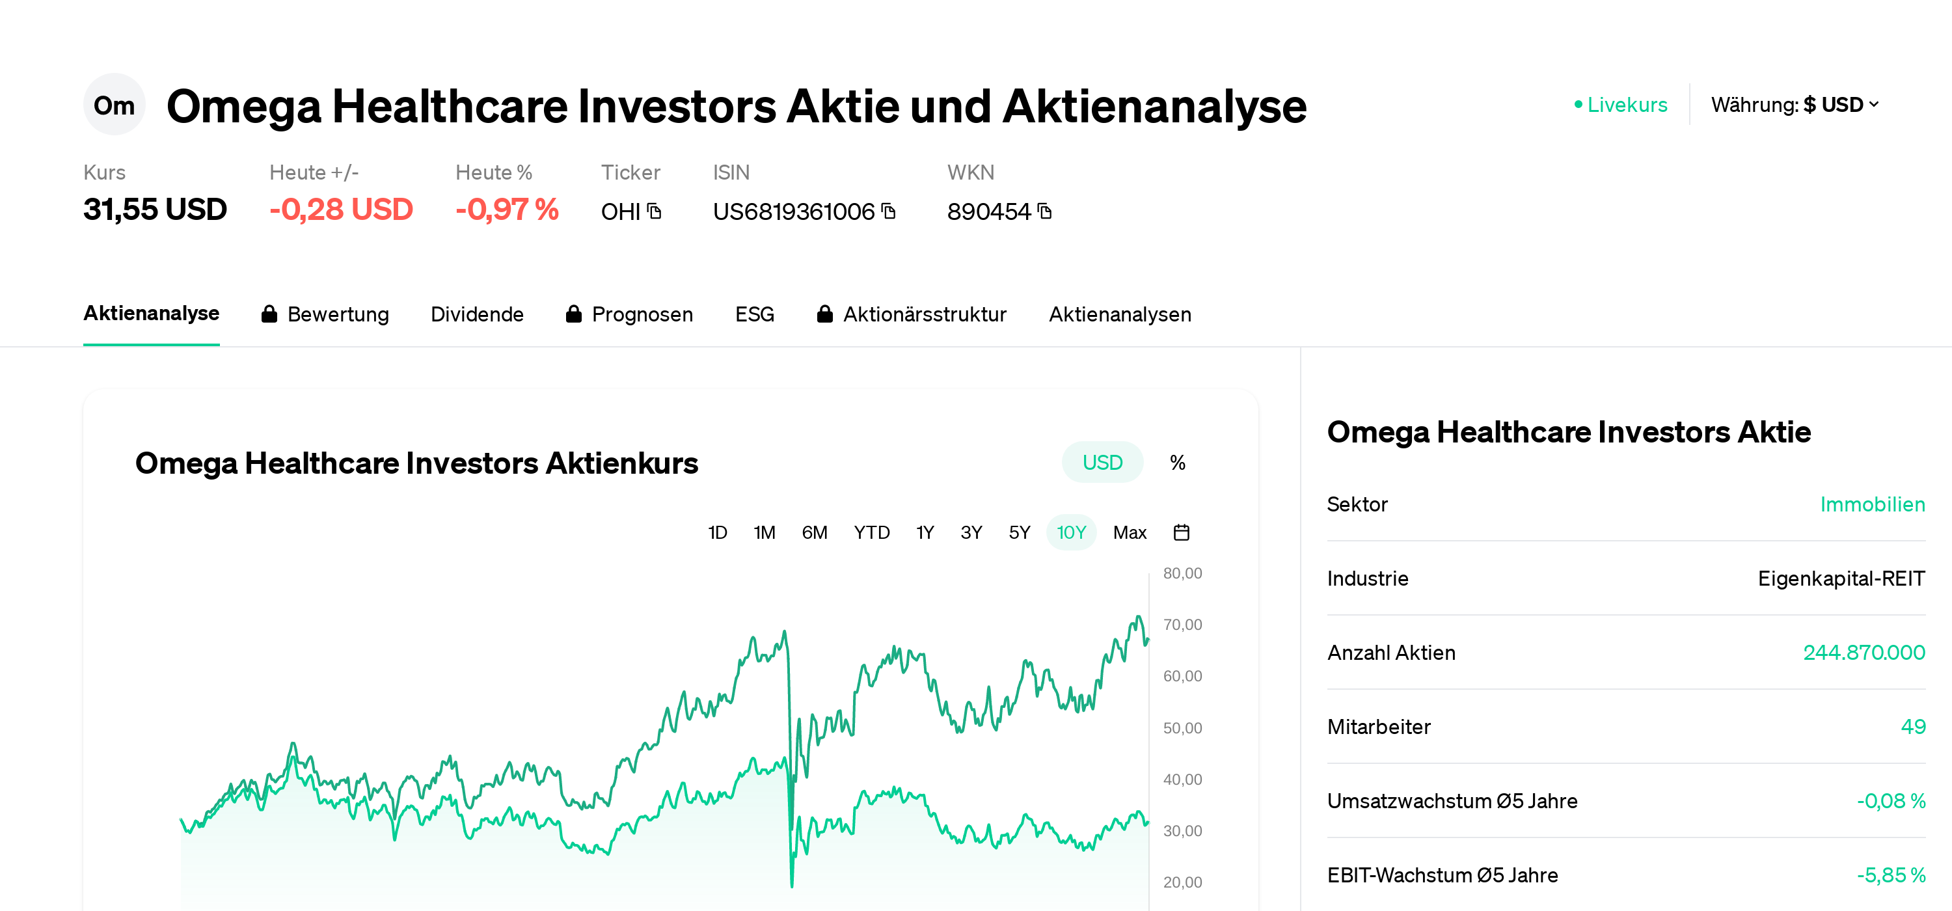The width and height of the screenshot is (1952, 911).
Task: Select the YTD time range
Action: click(x=872, y=532)
